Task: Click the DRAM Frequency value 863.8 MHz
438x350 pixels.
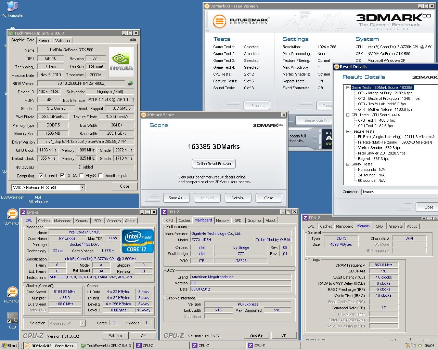Action: [x=384, y=265]
